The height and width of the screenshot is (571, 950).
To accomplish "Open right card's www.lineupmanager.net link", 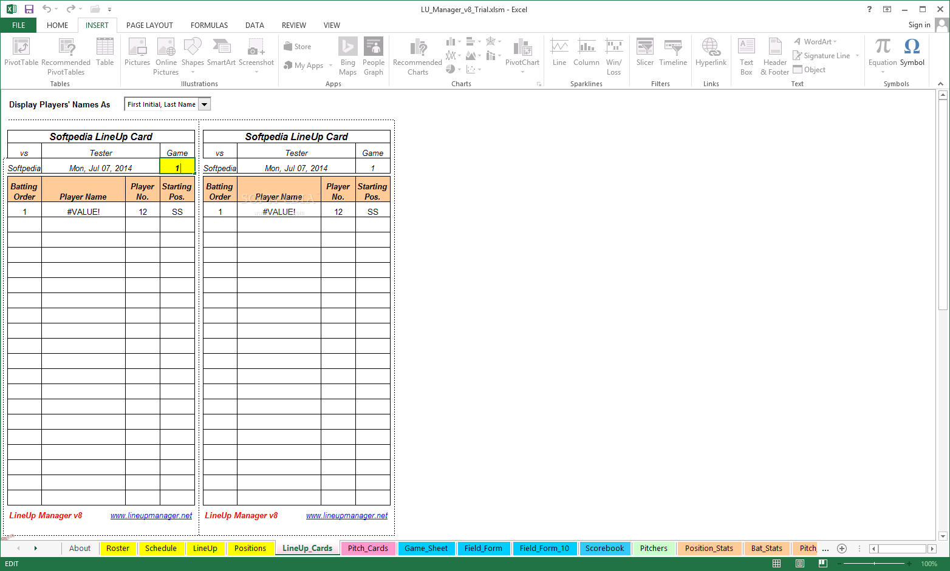I will point(347,516).
